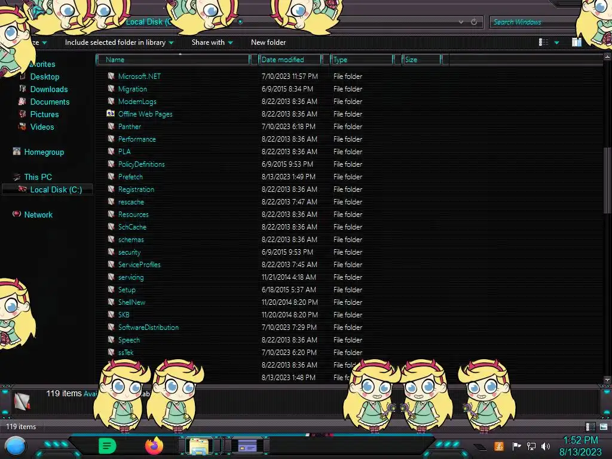Screen dimensions: 612x459
Task: Select the PolicyDefinitions folder
Action: (141, 164)
